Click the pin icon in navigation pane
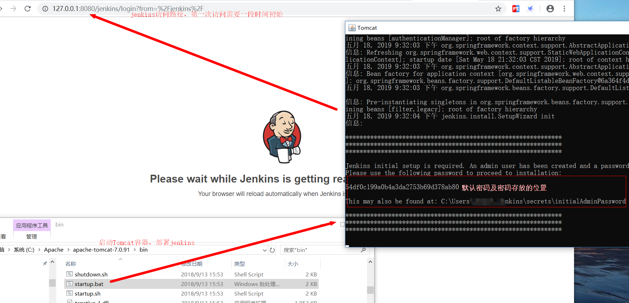 tap(45, 263)
